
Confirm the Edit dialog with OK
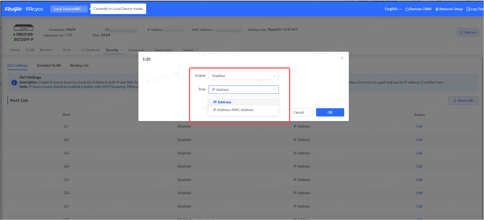tap(330, 112)
